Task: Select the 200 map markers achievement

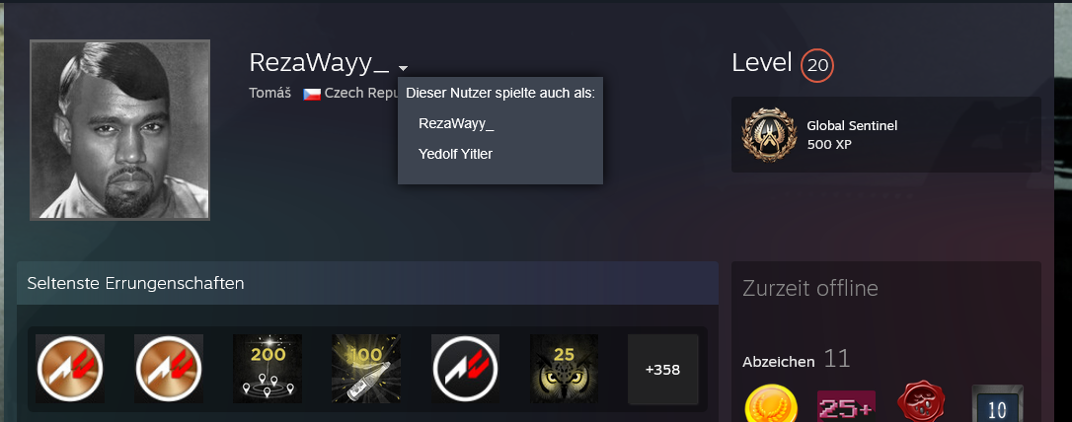Action: 268,369
